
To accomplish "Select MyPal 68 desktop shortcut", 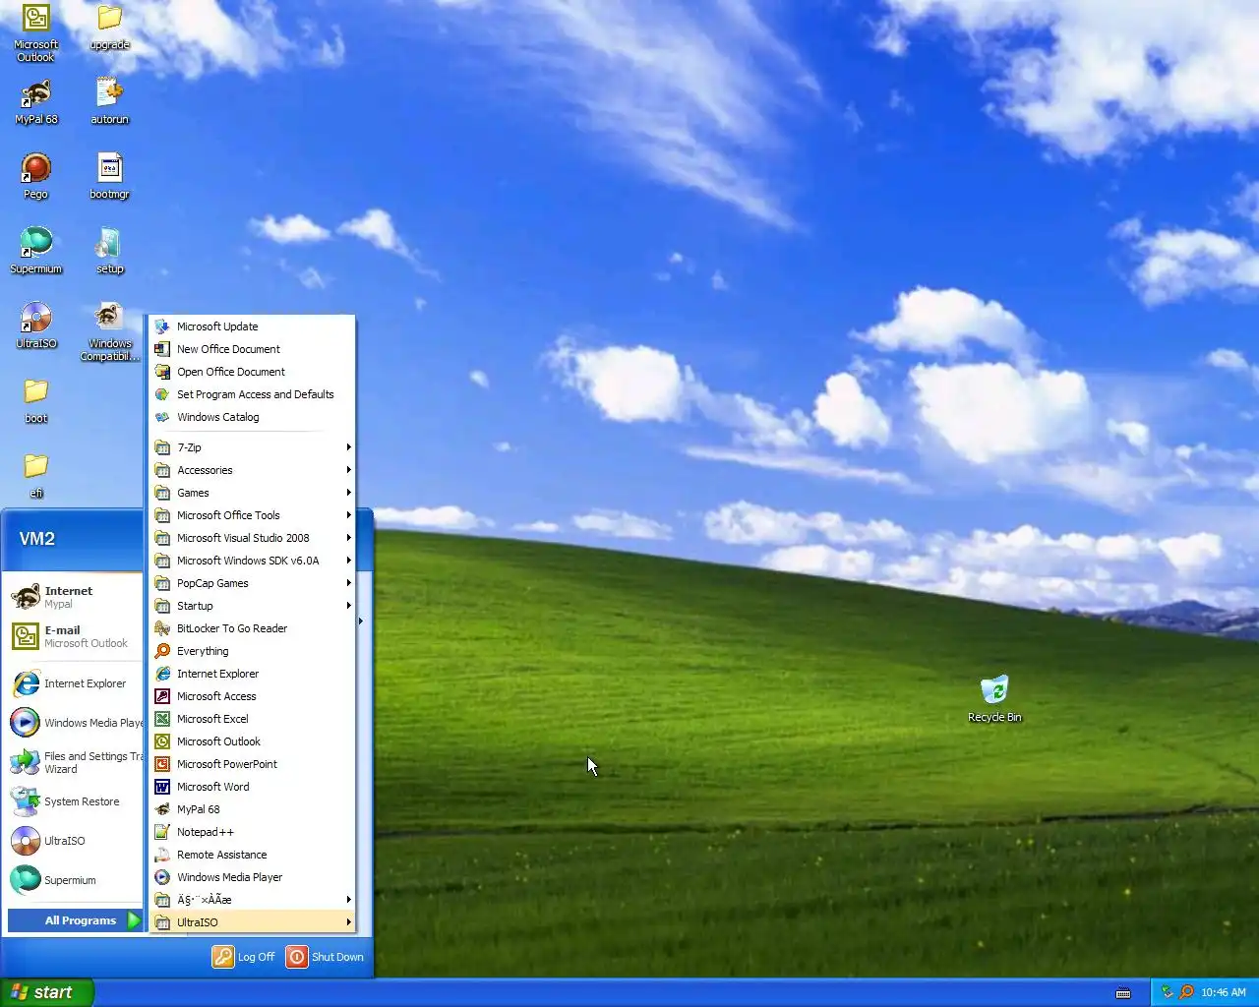I will [x=36, y=102].
